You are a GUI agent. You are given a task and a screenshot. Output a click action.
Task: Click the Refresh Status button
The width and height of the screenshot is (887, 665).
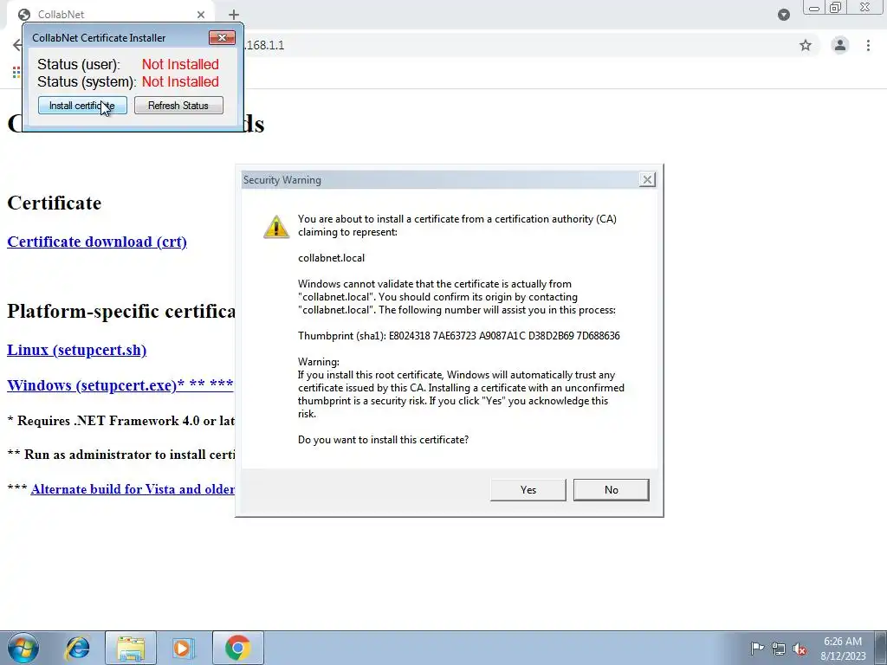click(x=178, y=105)
